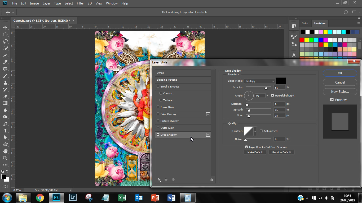362x203 pixels.
Task: Select the Clone Stamp tool
Action: [5, 82]
